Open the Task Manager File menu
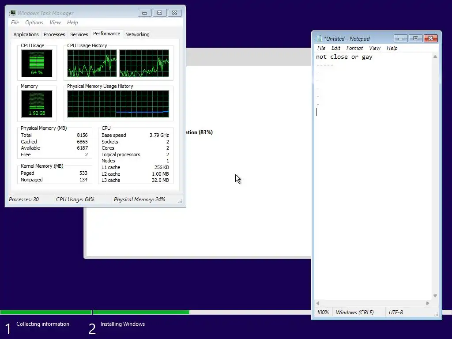452x339 pixels. click(15, 23)
